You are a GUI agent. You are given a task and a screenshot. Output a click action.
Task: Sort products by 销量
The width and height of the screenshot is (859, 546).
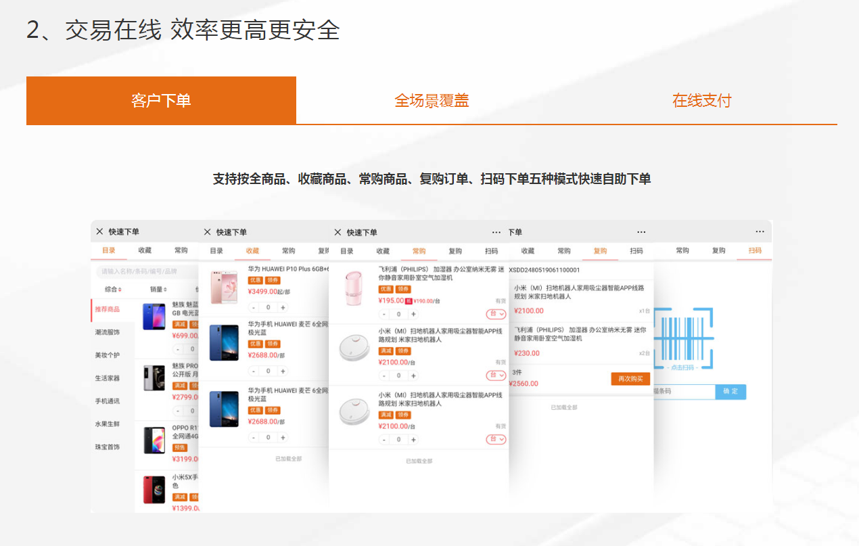click(160, 290)
